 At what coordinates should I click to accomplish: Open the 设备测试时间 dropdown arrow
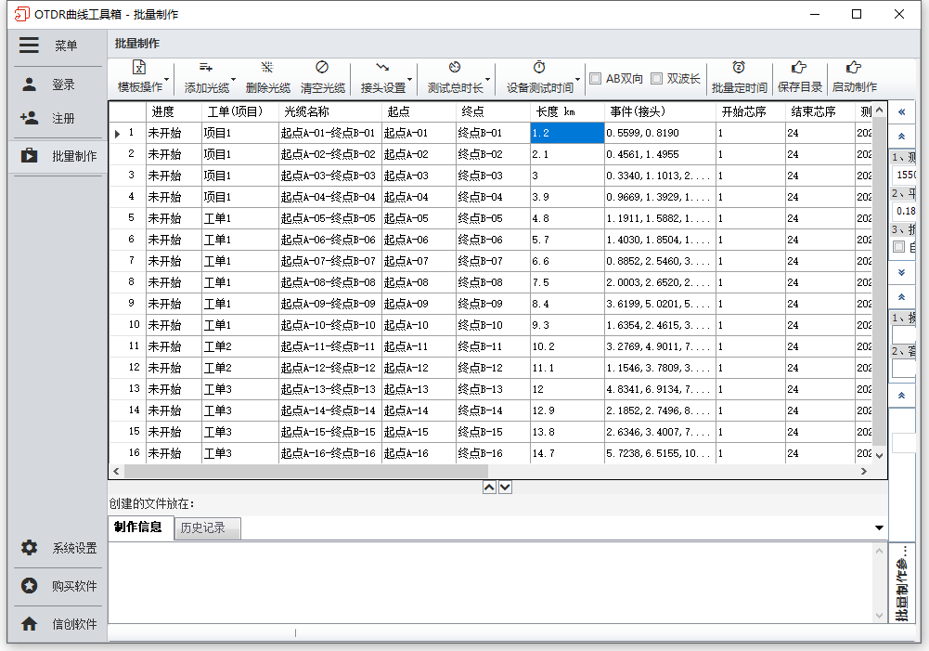click(x=578, y=79)
